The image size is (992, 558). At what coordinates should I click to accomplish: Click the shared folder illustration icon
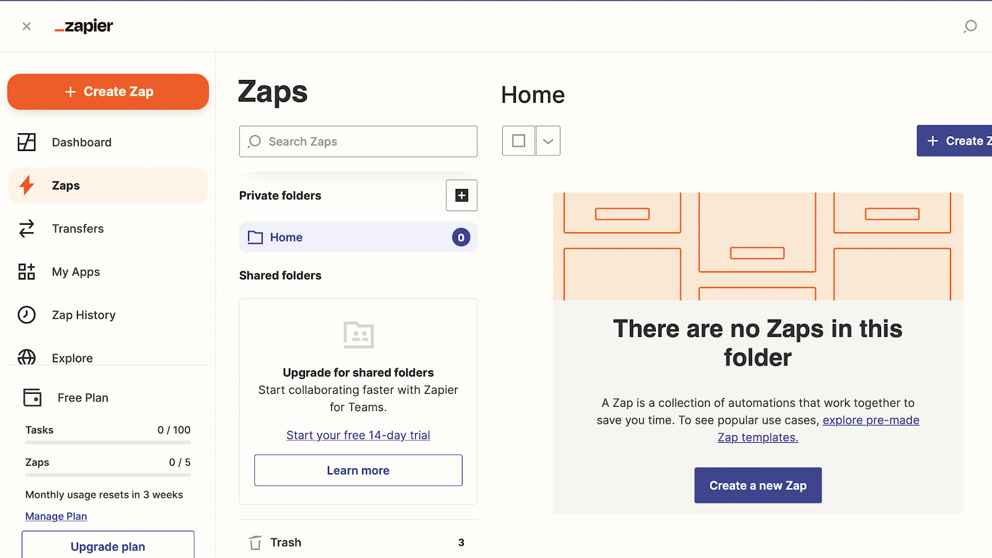(x=358, y=335)
